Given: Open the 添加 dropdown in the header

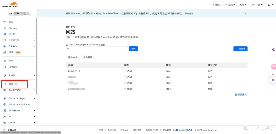Looking at the screenshot, I should tap(230, 5).
